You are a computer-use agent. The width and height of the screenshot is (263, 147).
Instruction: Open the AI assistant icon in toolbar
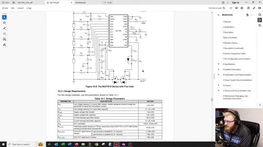(249, 8)
